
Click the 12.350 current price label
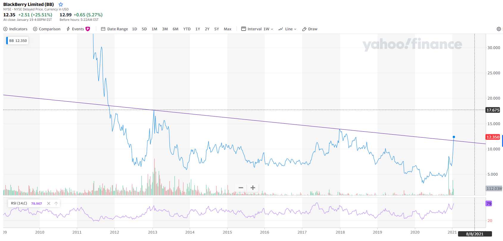(x=493, y=137)
